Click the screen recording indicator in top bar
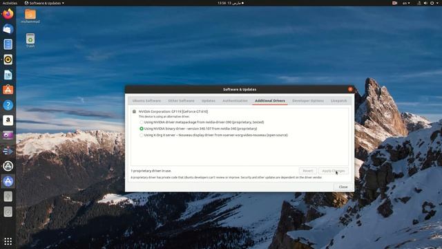This screenshot has width=442, height=249. [x=394, y=3]
